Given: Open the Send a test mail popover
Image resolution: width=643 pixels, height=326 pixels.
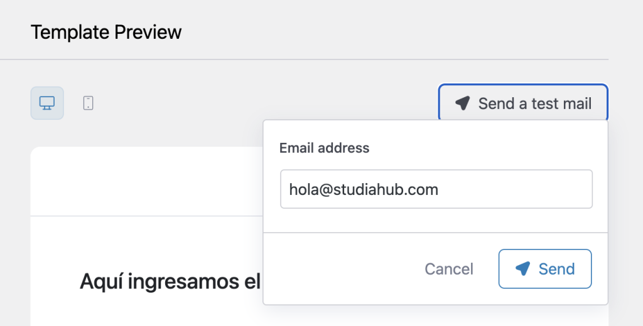Looking at the screenshot, I should tap(523, 103).
